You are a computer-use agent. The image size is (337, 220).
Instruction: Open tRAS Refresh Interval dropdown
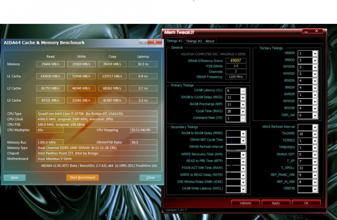coord(315,127)
